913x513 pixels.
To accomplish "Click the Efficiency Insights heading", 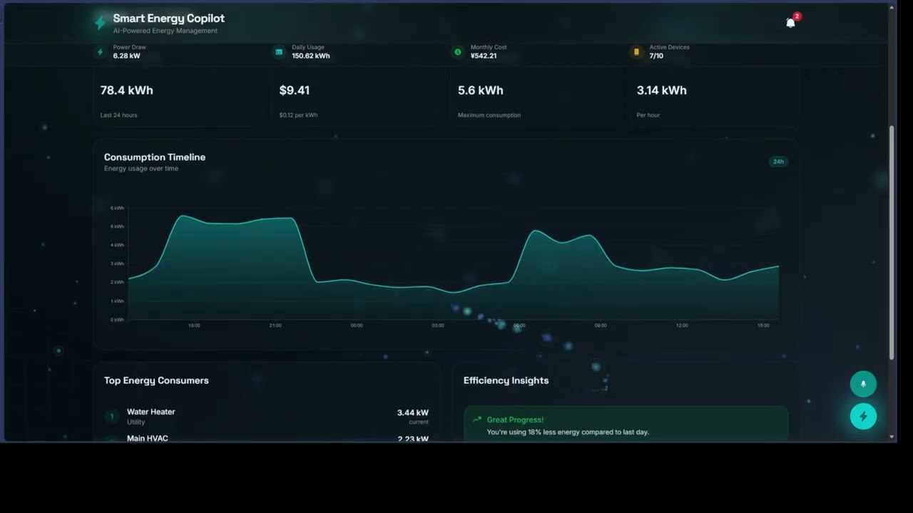I will click(x=506, y=380).
